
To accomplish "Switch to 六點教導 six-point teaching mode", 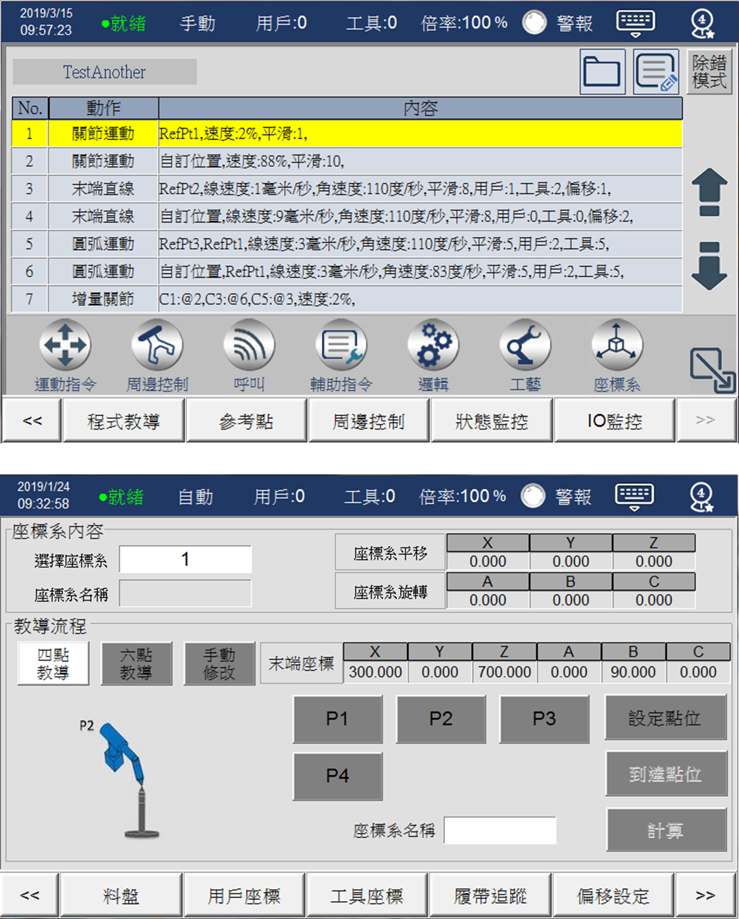I will click(x=136, y=663).
